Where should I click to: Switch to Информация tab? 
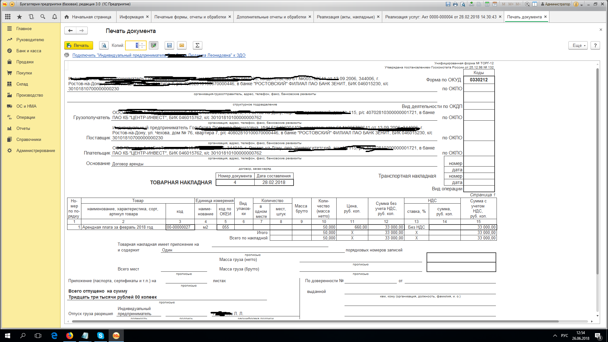131,17
